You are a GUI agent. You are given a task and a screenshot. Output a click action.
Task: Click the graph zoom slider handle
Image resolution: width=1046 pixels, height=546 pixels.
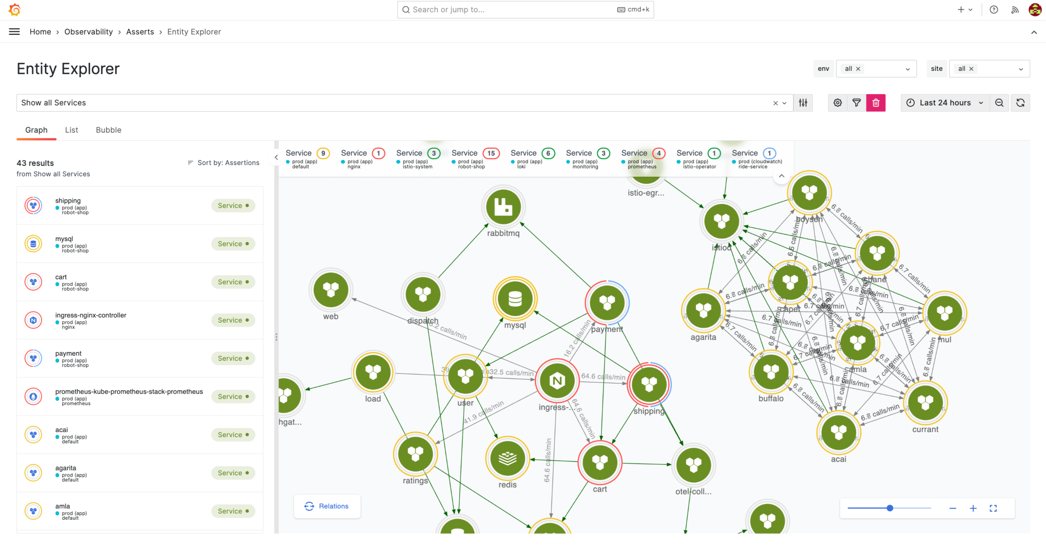tap(890, 508)
